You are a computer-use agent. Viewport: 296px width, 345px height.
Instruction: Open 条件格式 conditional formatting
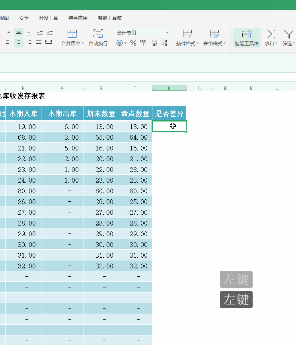[187, 38]
